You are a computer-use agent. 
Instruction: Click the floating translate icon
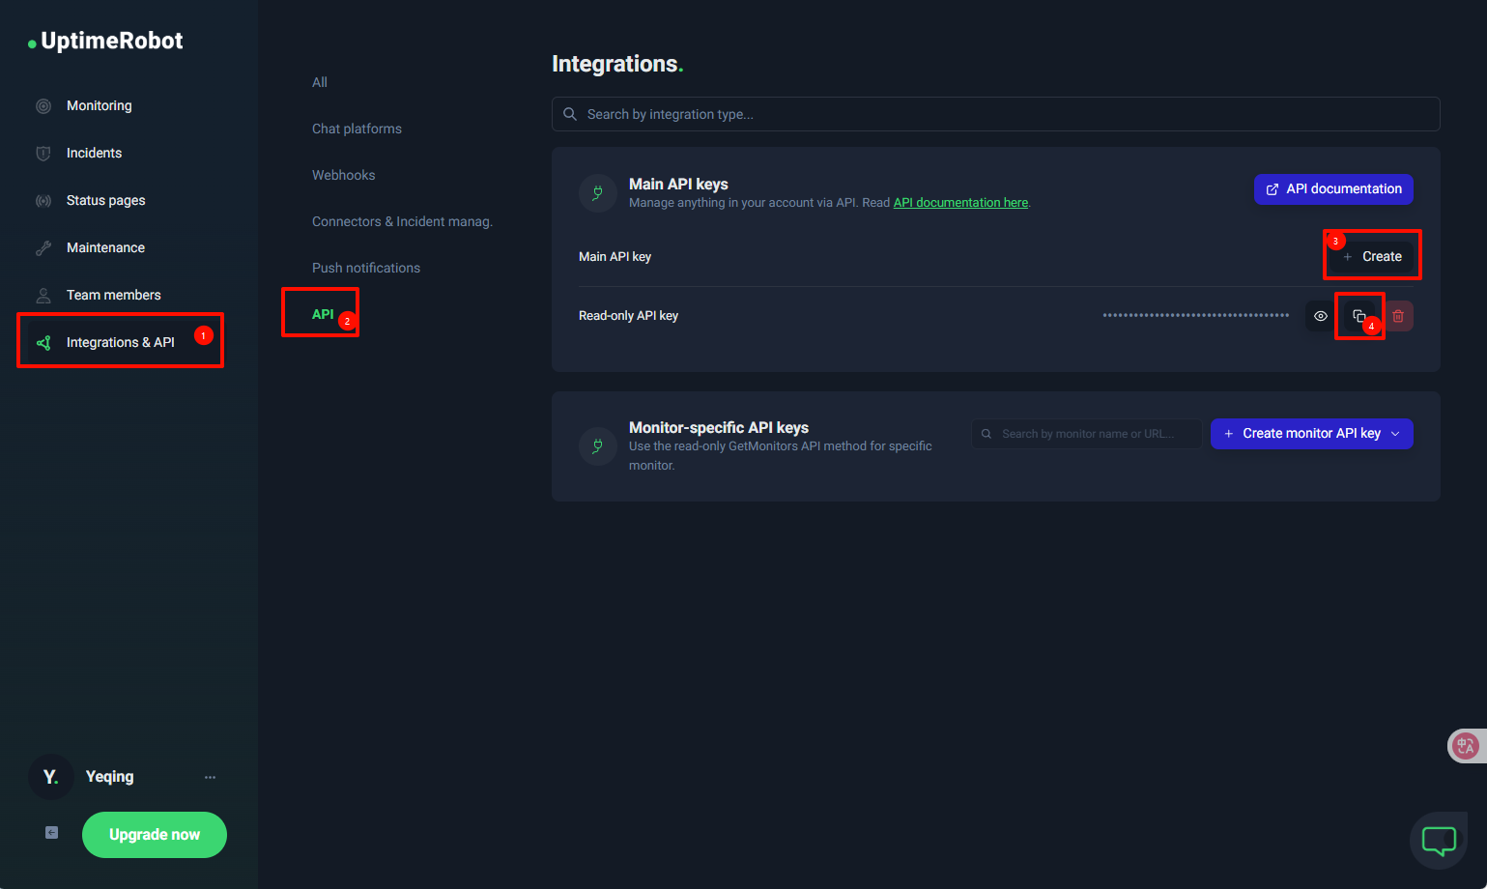(1466, 746)
